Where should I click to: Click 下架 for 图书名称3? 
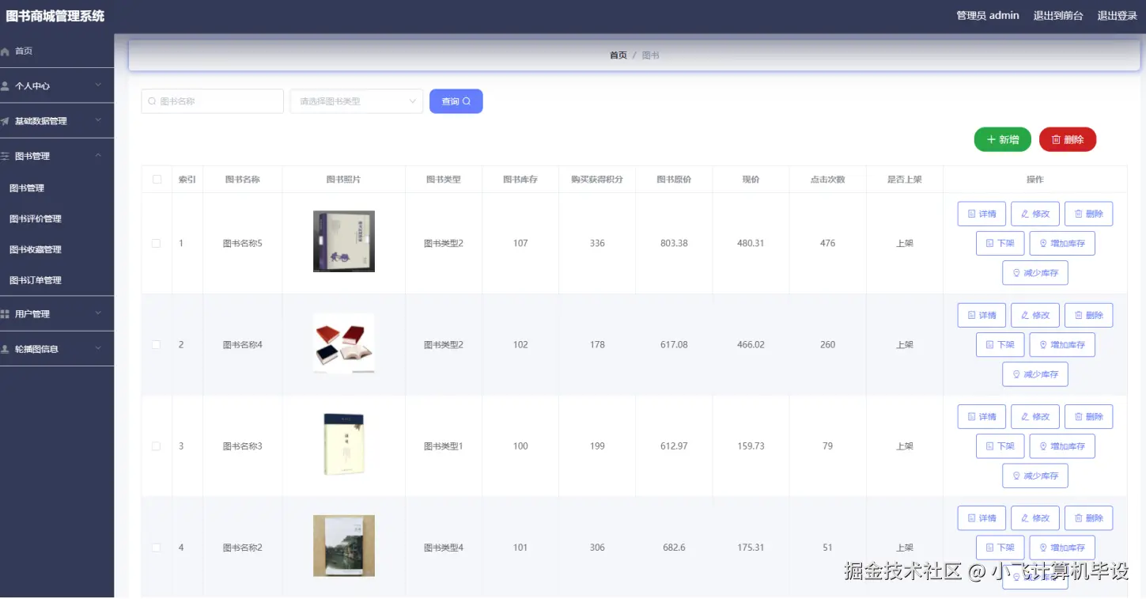click(x=1000, y=446)
